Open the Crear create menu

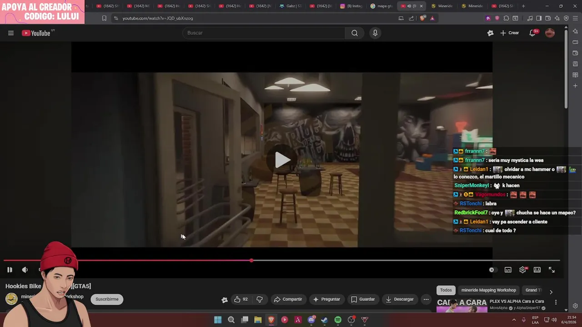pyautogui.click(x=510, y=33)
